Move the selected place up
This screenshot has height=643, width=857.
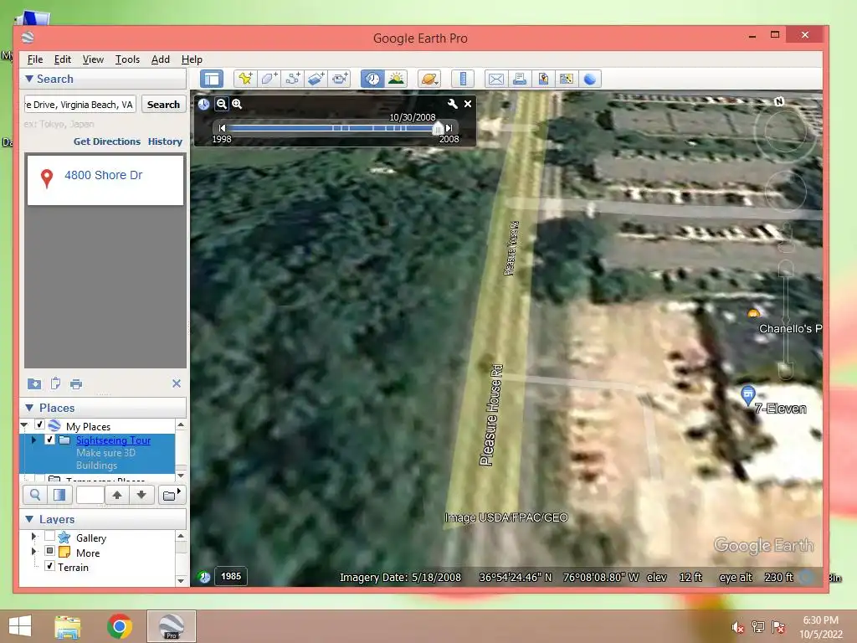tap(117, 496)
